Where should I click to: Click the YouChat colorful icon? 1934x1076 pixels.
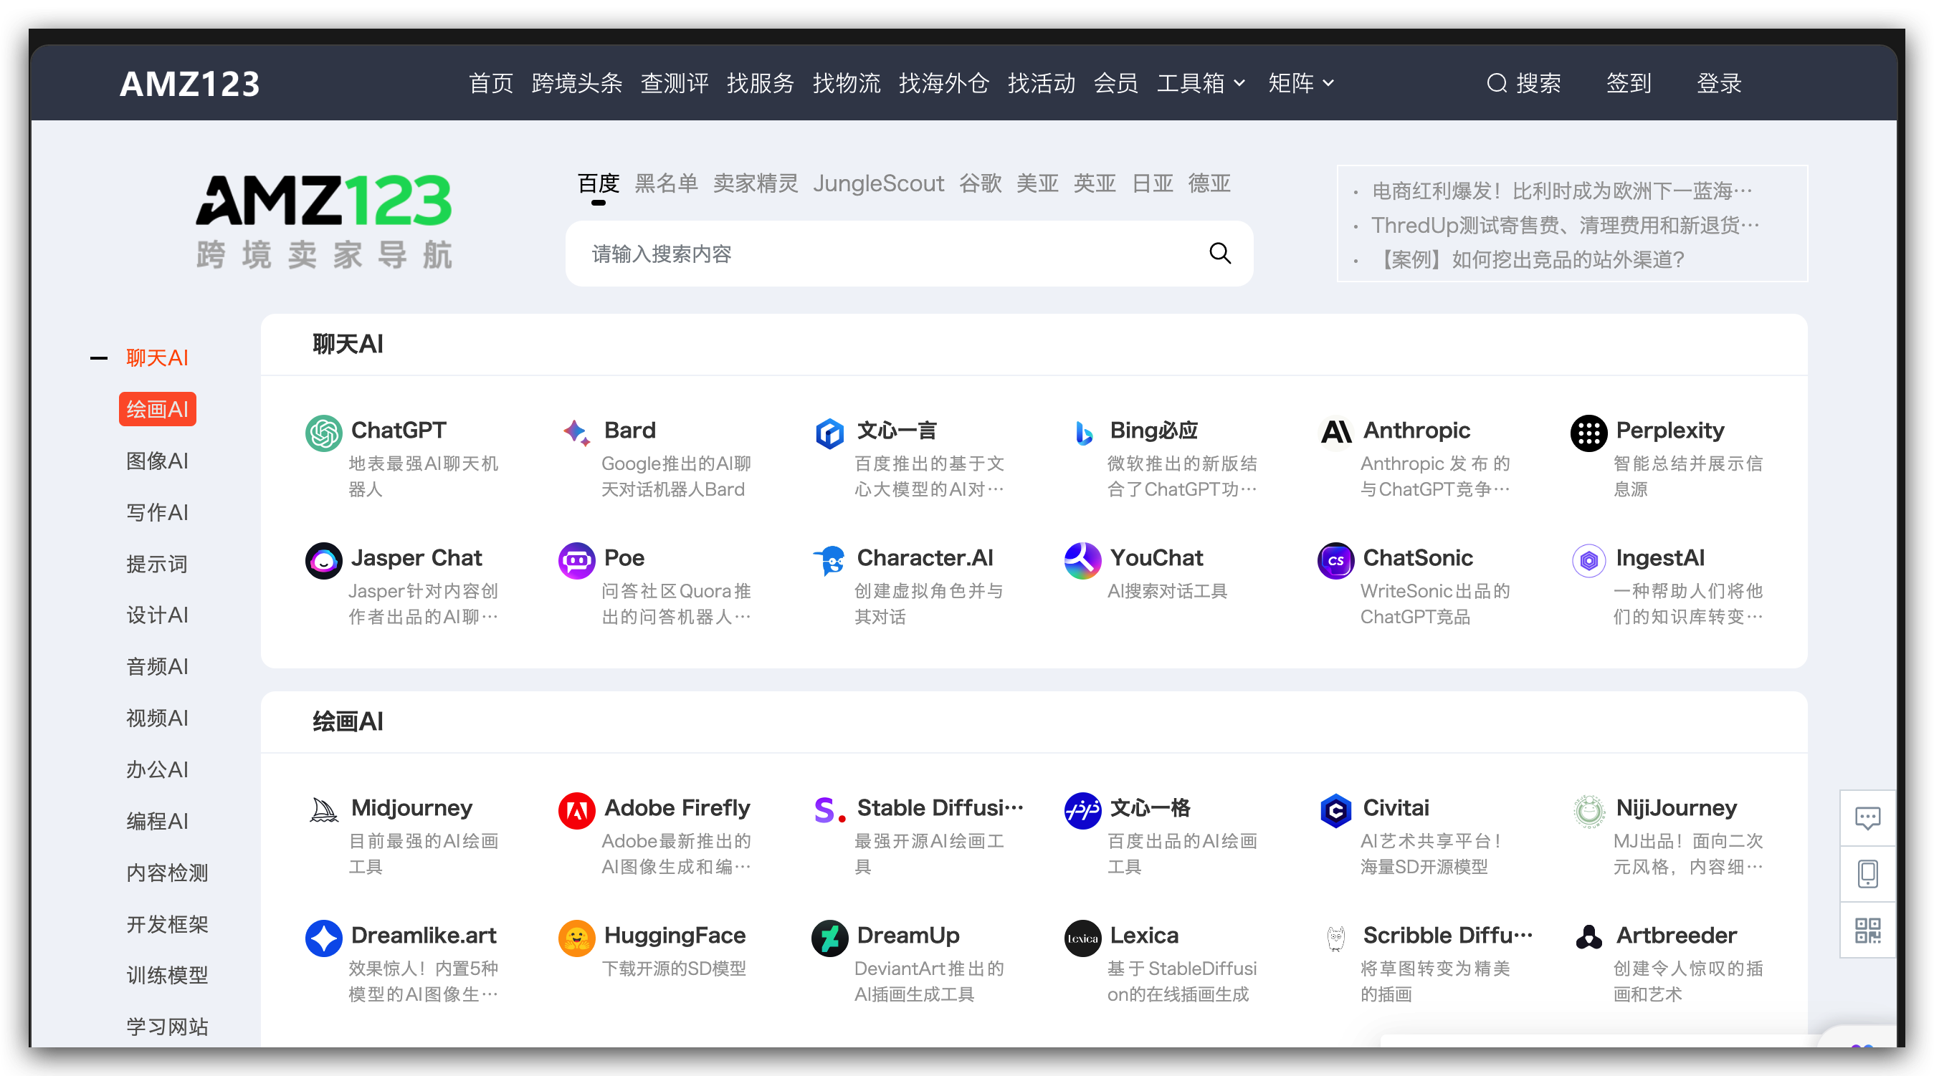(1082, 560)
